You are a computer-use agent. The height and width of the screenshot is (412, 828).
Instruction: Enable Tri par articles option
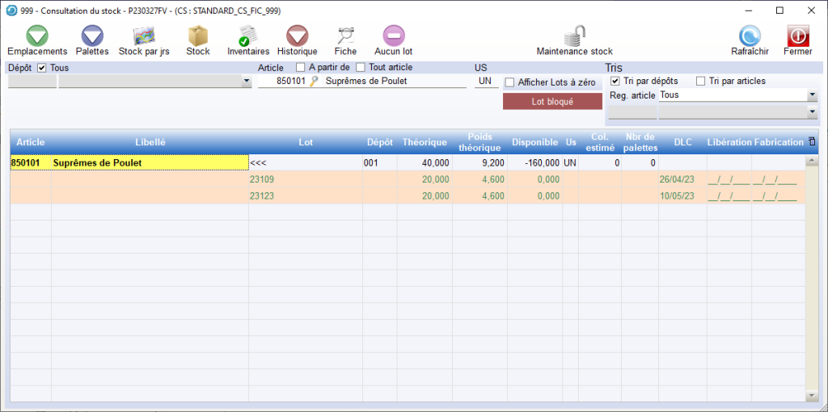coord(701,81)
